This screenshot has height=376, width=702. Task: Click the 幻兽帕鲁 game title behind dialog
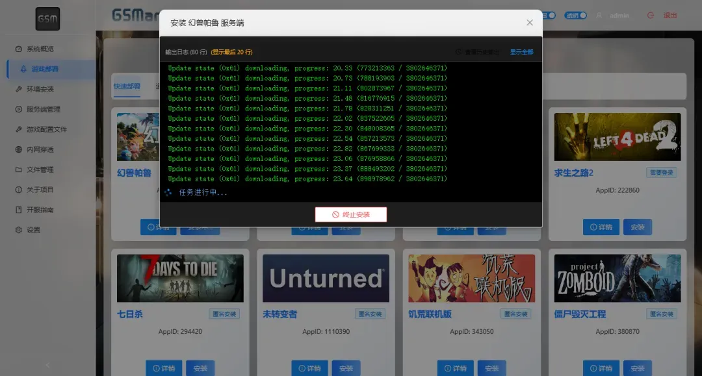135,173
